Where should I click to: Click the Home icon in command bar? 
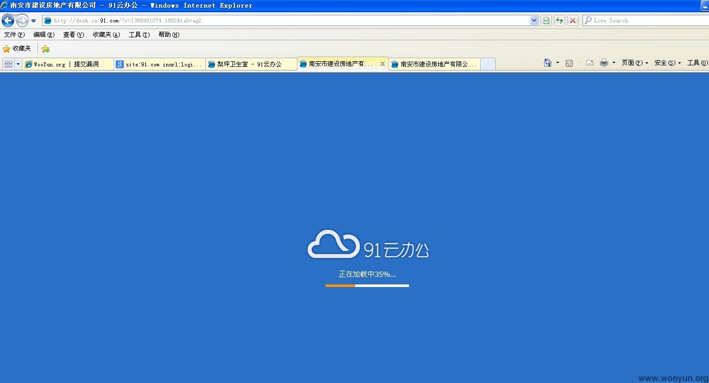pos(548,63)
